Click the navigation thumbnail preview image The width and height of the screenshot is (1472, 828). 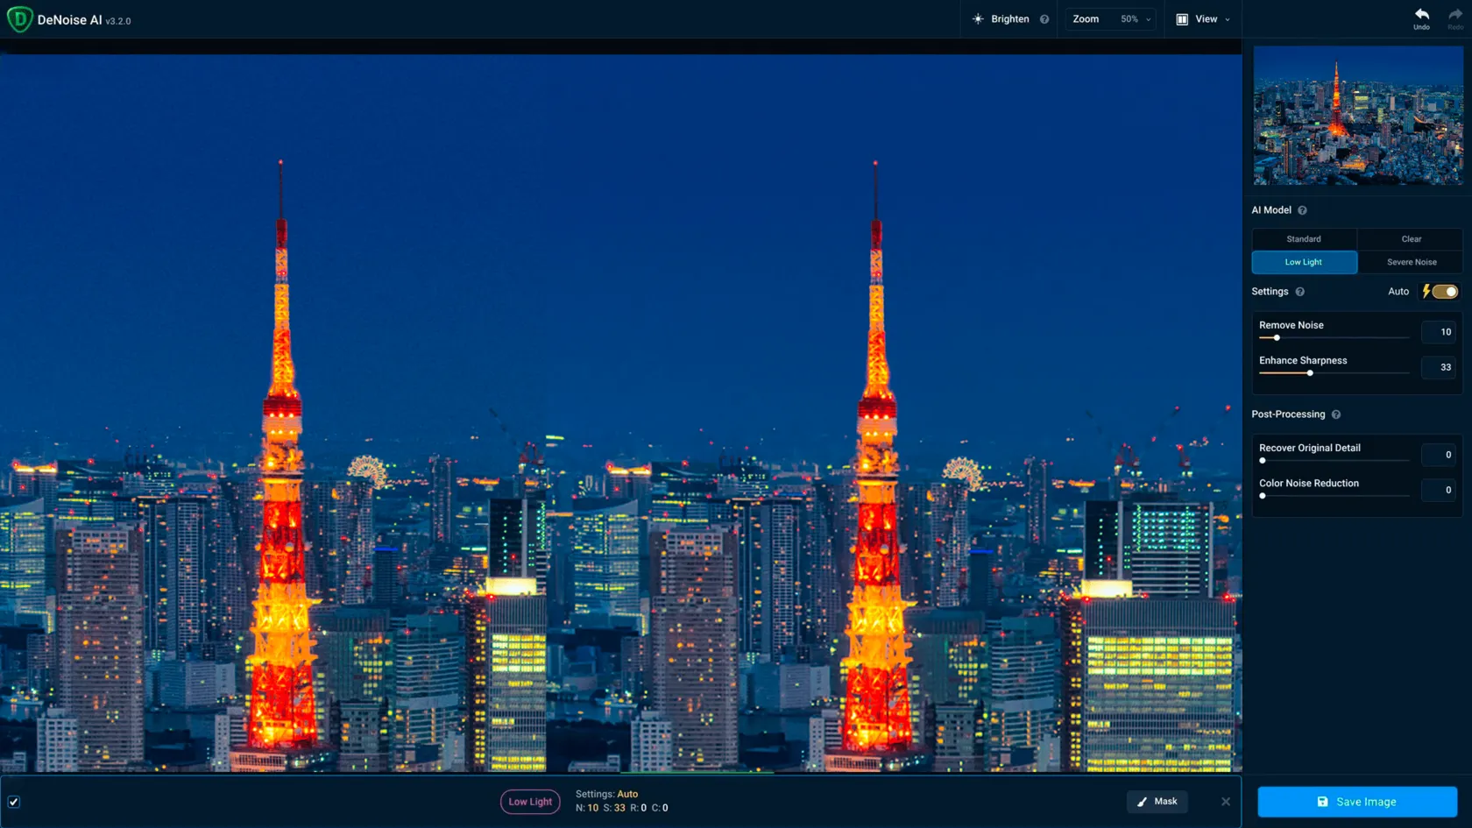[x=1357, y=116]
